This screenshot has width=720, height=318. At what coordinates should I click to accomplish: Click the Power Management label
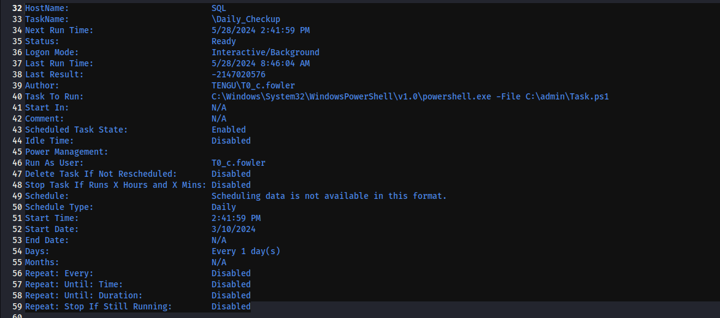point(66,152)
